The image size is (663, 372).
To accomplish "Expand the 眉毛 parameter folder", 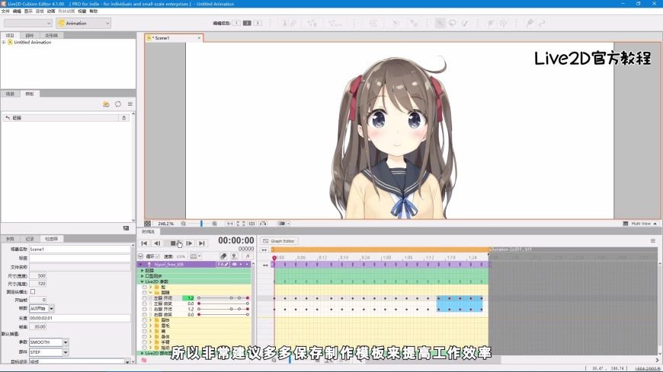I will tap(151, 326).
